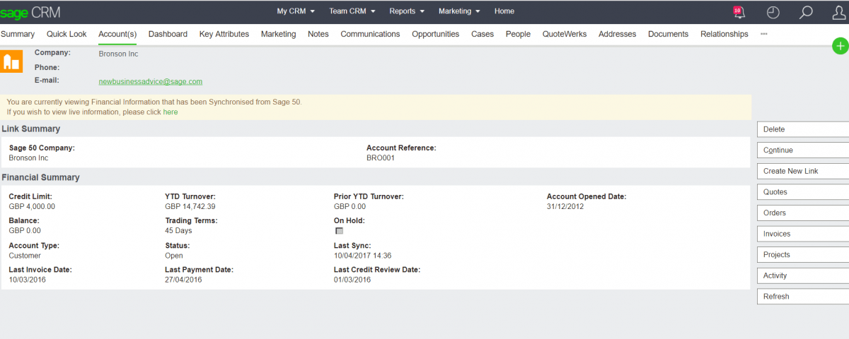Select the Account(s) tab

(x=117, y=34)
